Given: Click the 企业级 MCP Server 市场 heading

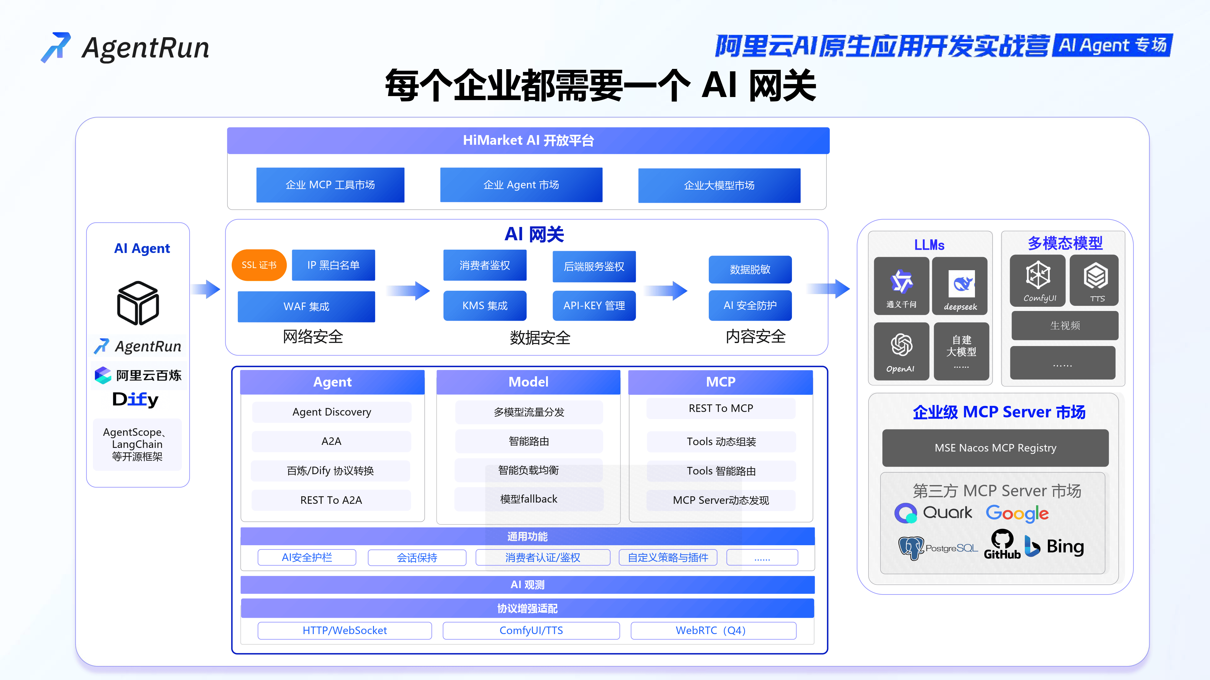Looking at the screenshot, I should (999, 412).
